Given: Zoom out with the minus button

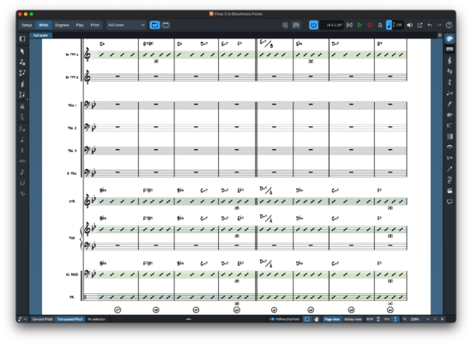Looking at the screenshot, I should click(x=435, y=319).
